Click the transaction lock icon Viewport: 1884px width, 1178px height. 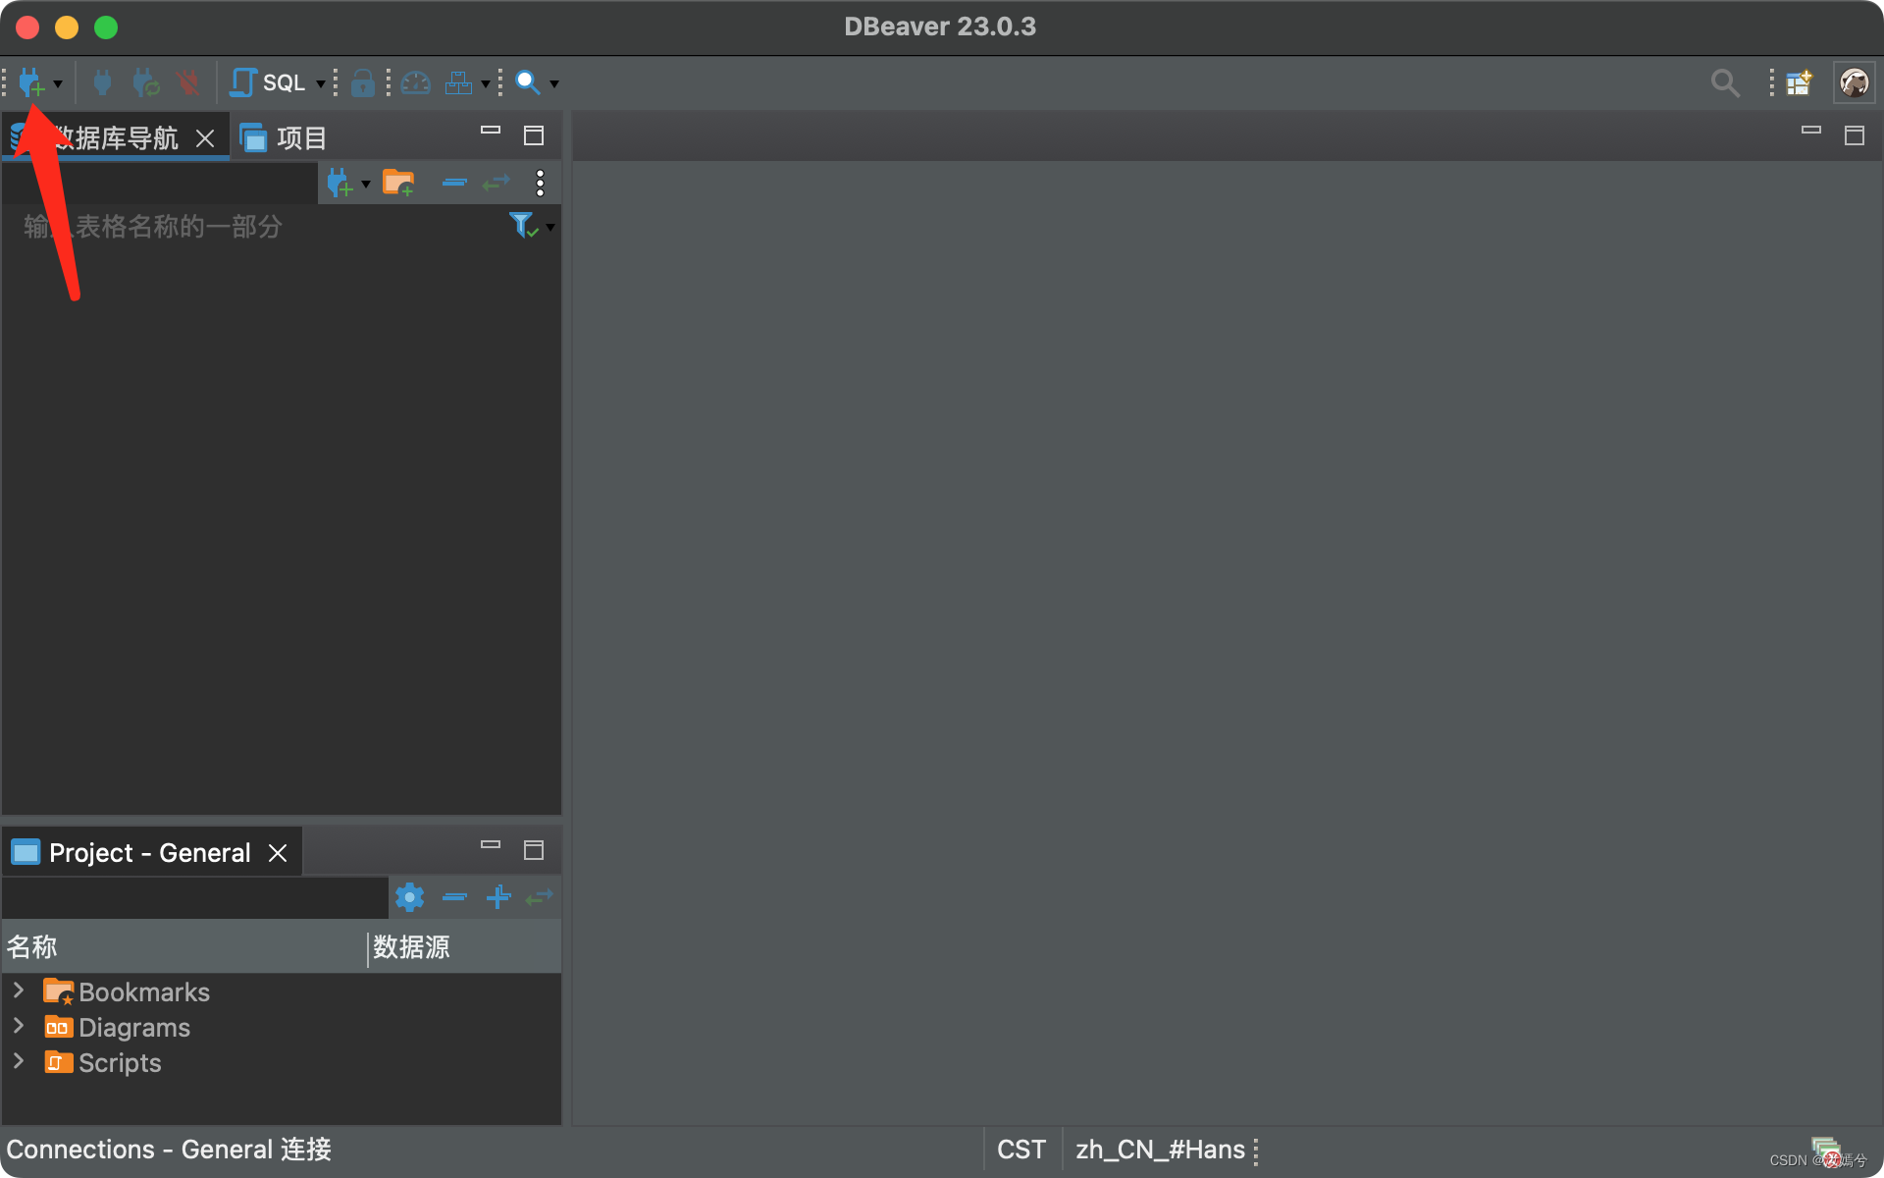coord(362,82)
